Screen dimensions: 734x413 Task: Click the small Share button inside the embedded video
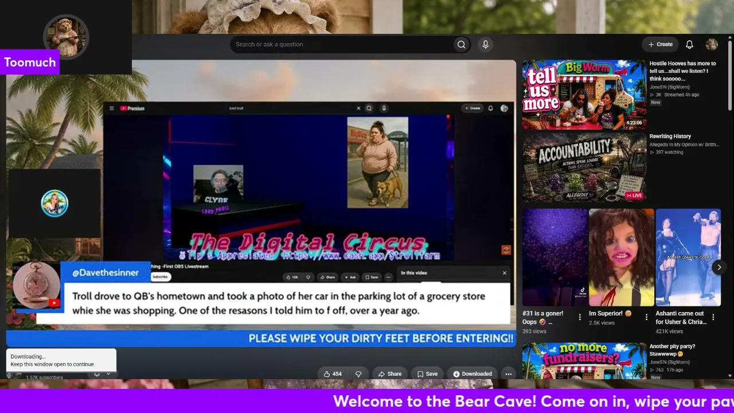[x=329, y=277]
